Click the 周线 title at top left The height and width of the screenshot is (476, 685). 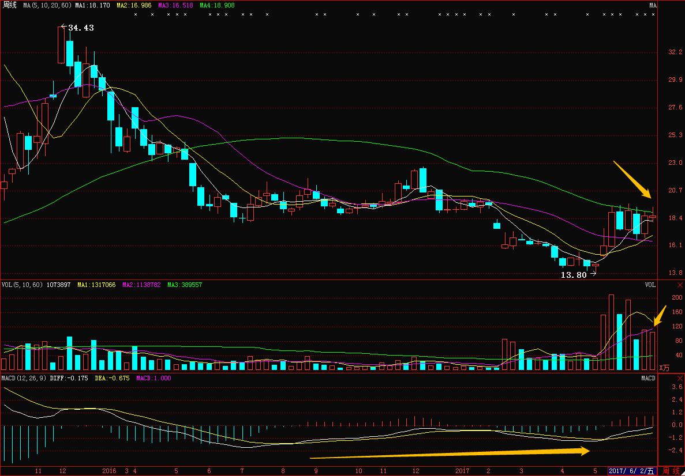pyautogui.click(x=9, y=5)
